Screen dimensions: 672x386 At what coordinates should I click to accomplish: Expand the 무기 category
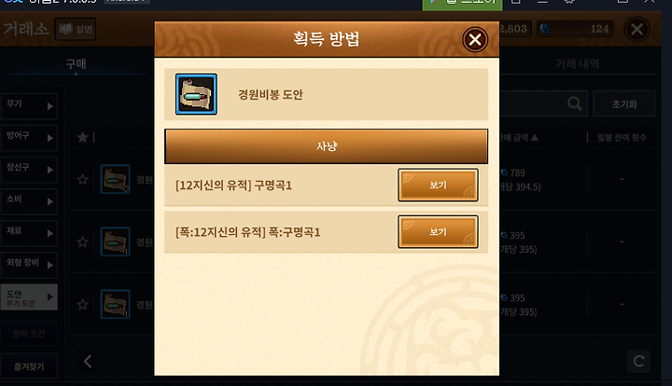point(29,105)
